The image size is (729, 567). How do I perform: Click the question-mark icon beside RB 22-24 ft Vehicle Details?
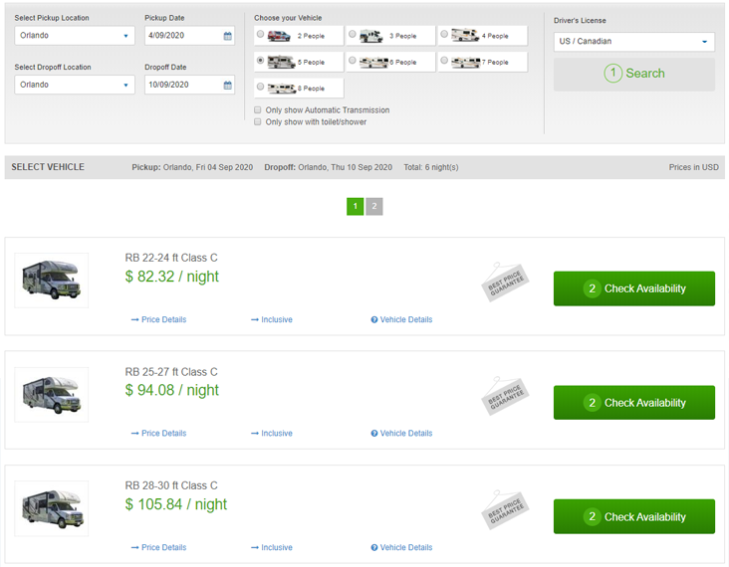coord(374,319)
